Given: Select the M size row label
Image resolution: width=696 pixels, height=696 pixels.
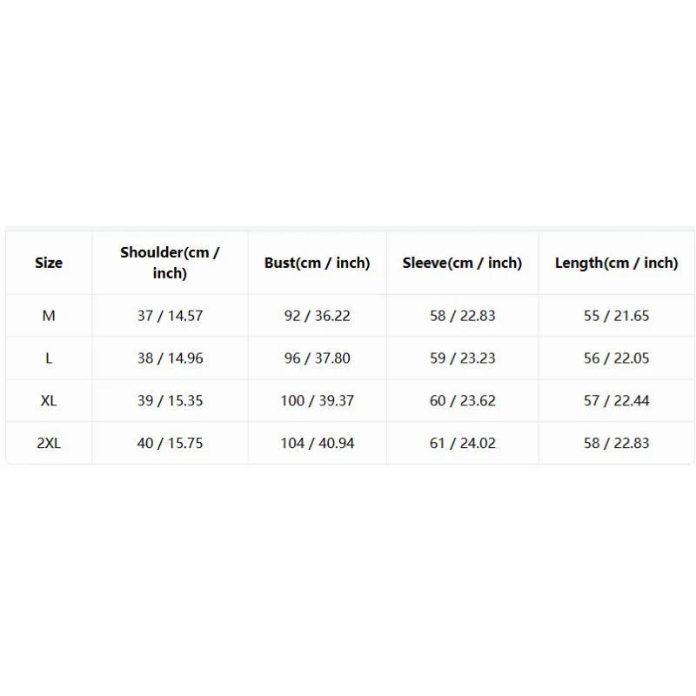Looking at the screenshot, I should point(49,316).
